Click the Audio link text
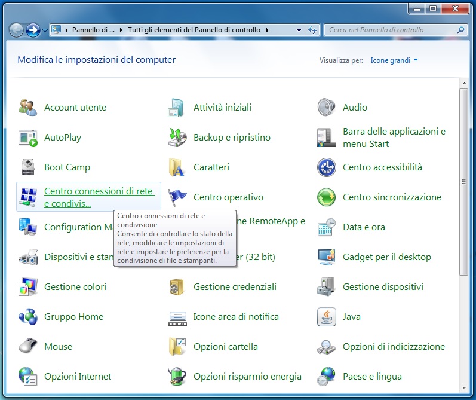 pyautogui.click(x=355, y=107)
